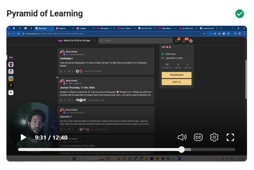Switch to the Video details browser tab
Viewport: 254px width, 170px height.
(x=168, y=28)
